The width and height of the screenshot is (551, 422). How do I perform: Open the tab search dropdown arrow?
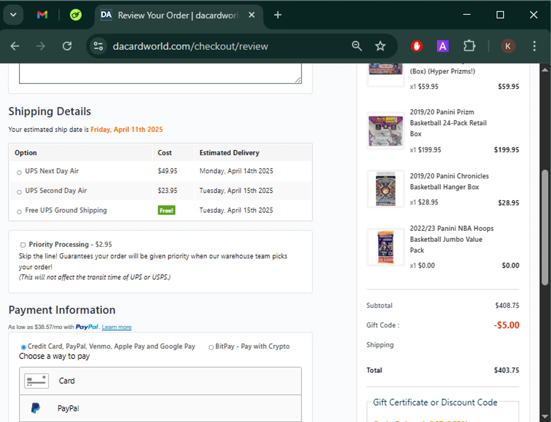click(13, 15)
